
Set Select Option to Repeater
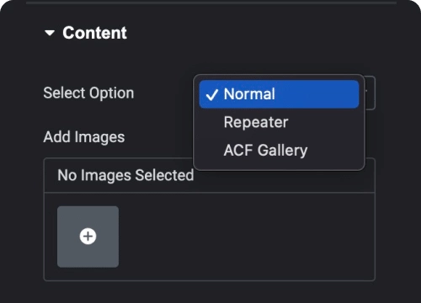(x=279, y=122)
